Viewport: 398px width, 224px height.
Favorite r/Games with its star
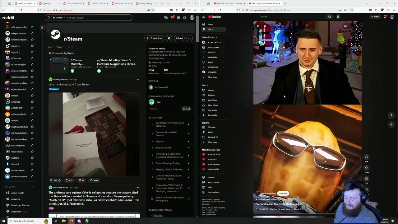click(x=32, y=46)
